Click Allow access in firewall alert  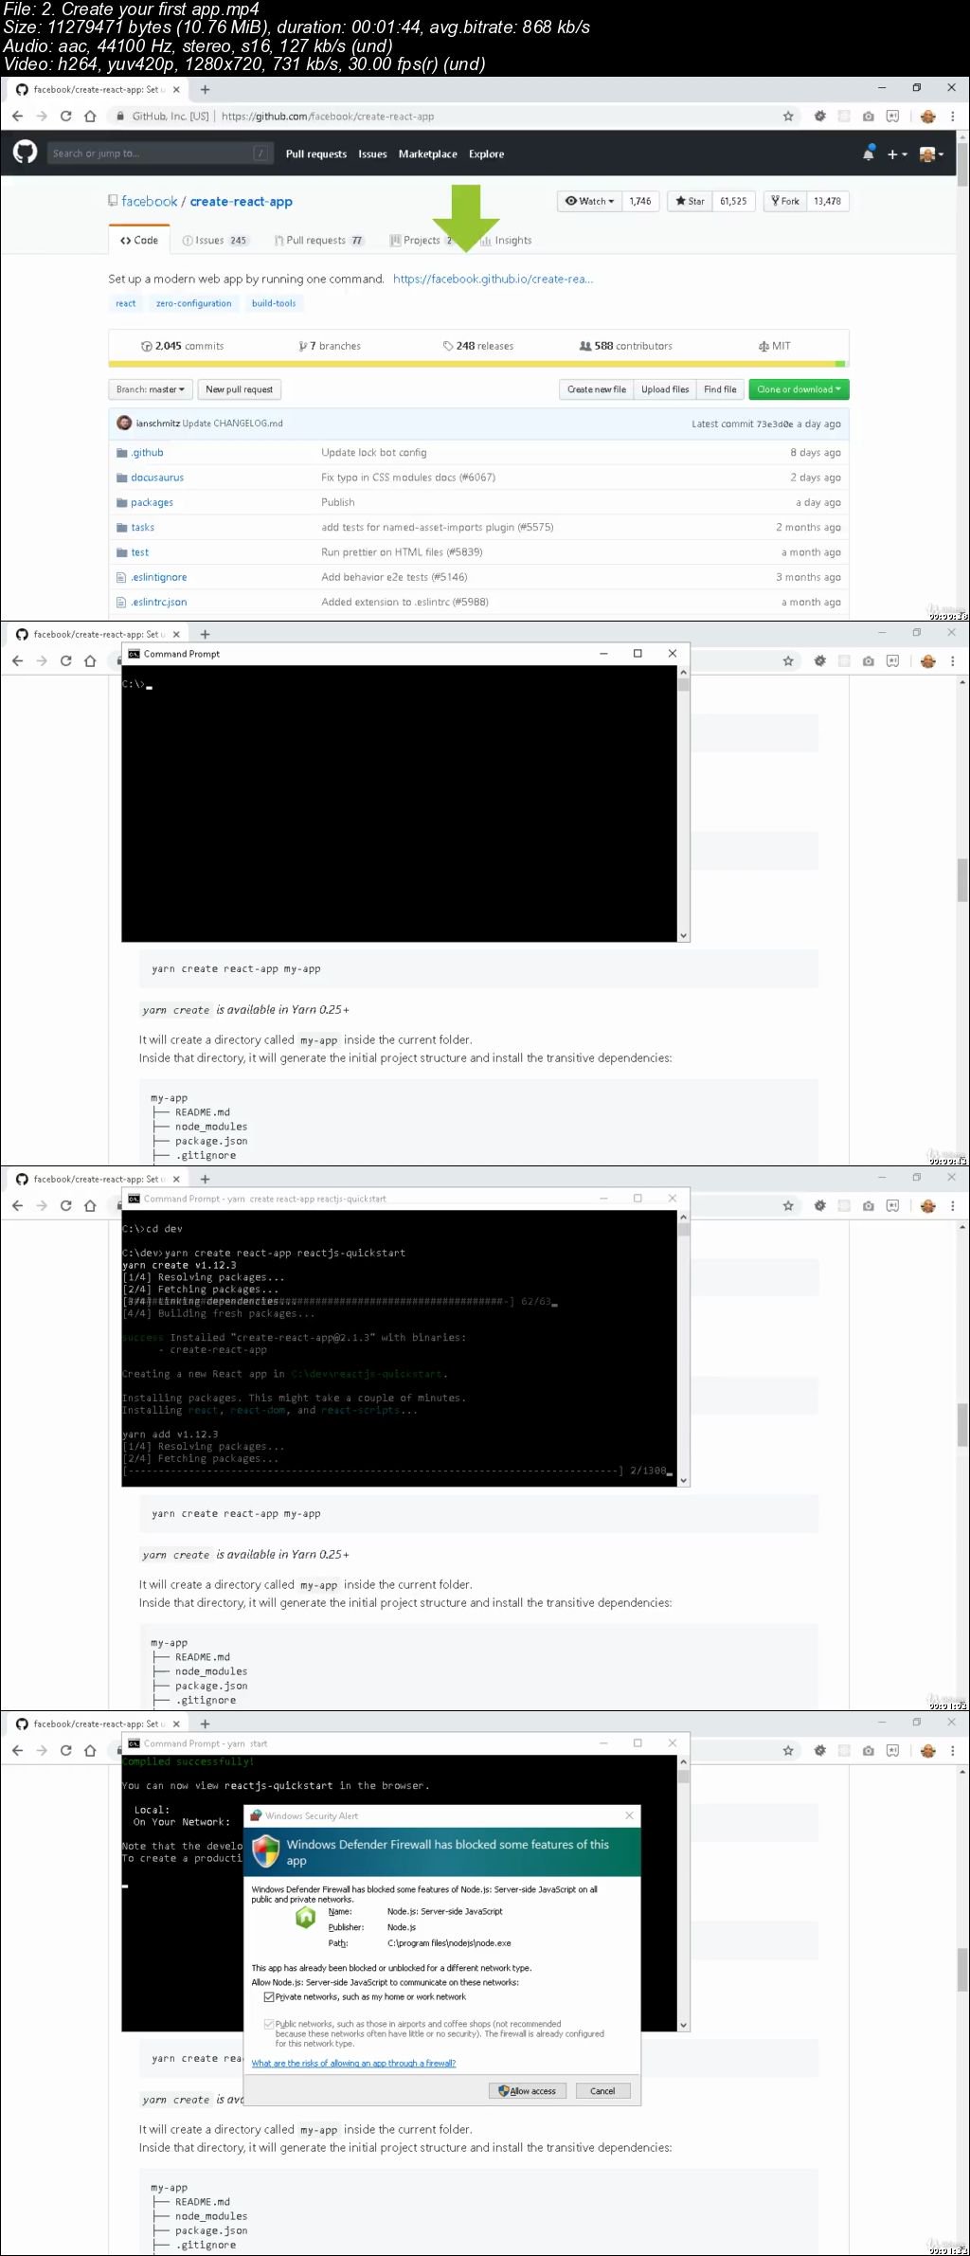point(528,2090)
